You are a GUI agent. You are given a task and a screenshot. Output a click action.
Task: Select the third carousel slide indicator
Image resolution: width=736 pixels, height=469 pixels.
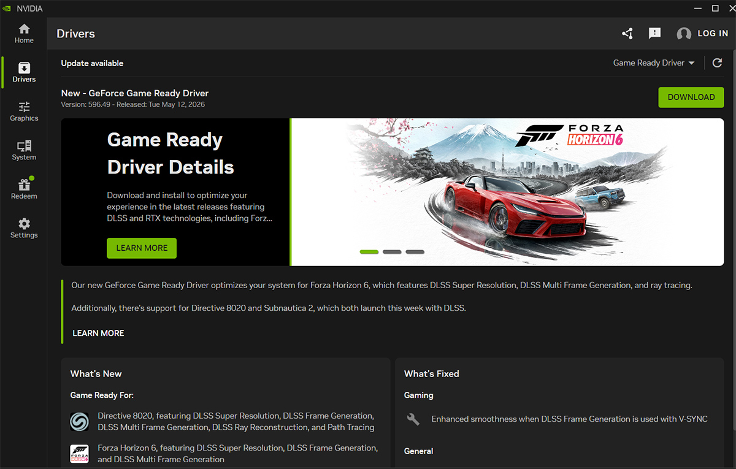tap(415, 251)
